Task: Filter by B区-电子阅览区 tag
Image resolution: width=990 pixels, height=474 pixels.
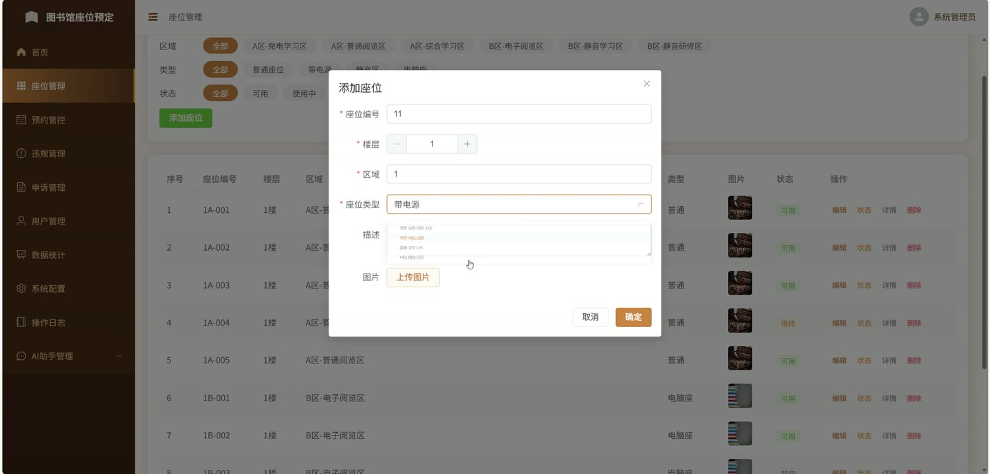Action: (x=516, y=46)
